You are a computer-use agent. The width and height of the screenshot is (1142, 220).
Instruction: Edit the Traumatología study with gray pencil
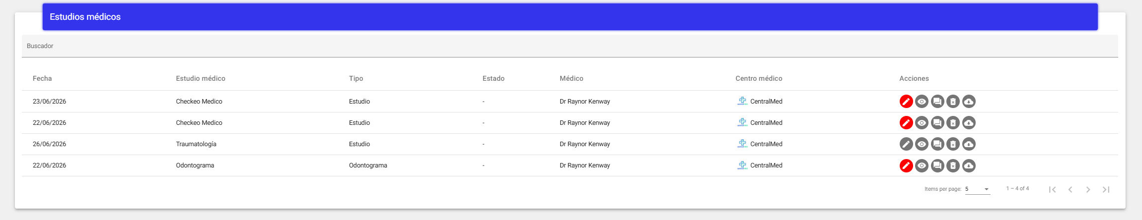[x=906, y=144]
